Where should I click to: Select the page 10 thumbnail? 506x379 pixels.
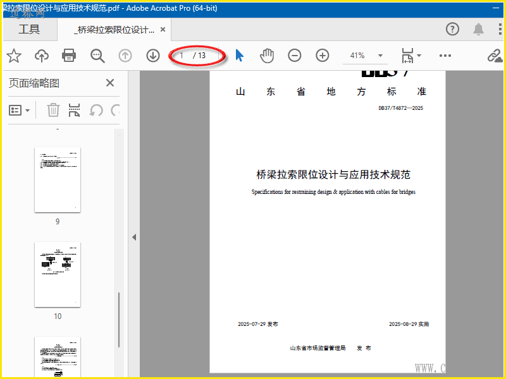[58, 275]
